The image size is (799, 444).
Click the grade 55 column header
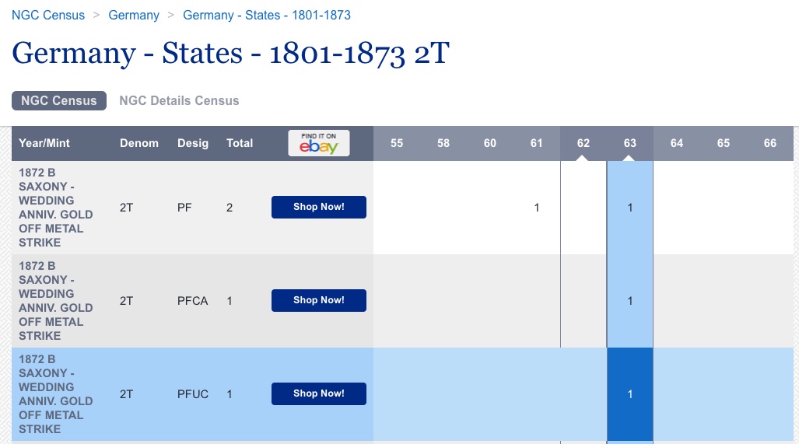tap(397, 143)
